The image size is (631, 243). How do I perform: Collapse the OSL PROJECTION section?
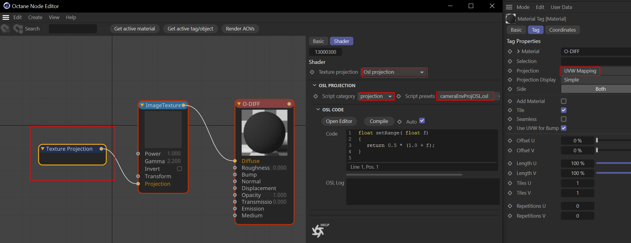pos(314,85)
